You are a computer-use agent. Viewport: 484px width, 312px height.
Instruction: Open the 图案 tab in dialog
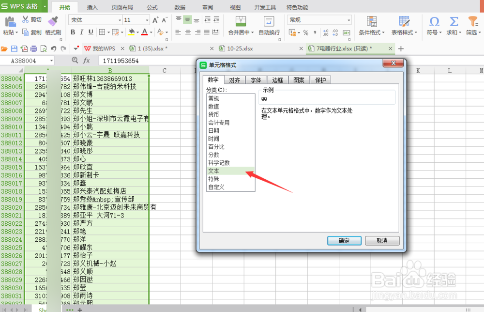click(x=299, y=80)
